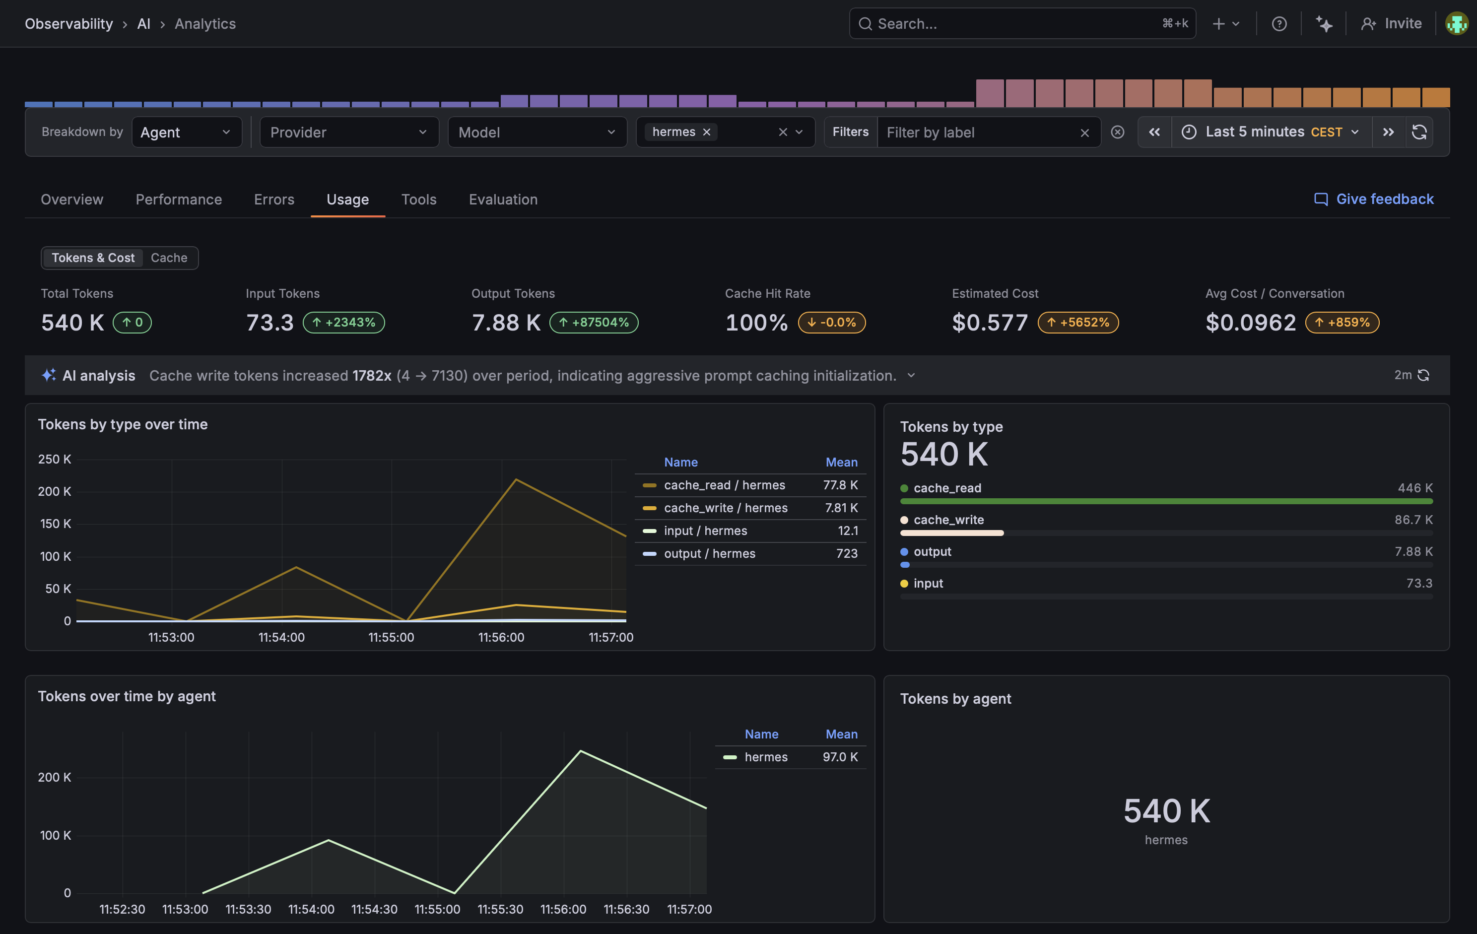Viewport: 1477px width, 934px height.
Task: Focus the Search field
Action: tap(1022, 24)
